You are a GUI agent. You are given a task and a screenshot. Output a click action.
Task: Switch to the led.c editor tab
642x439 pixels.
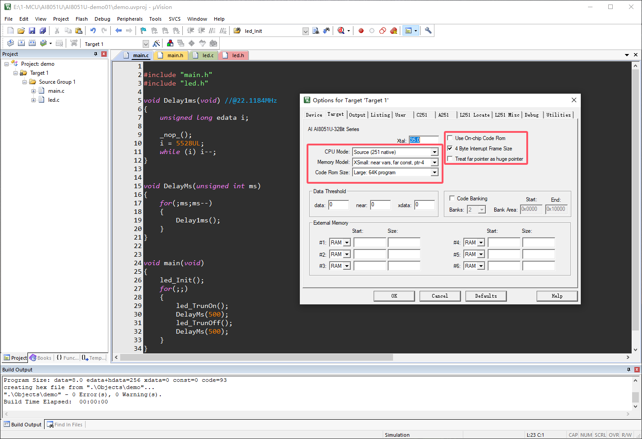pyautogui.click(x=204, y=55)
